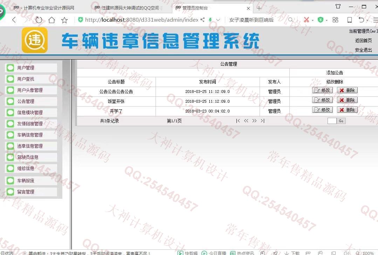Viewport: 378px width, 255px height.
Task: Click the green lightning speed-mode icon
Action: (210, 20)
